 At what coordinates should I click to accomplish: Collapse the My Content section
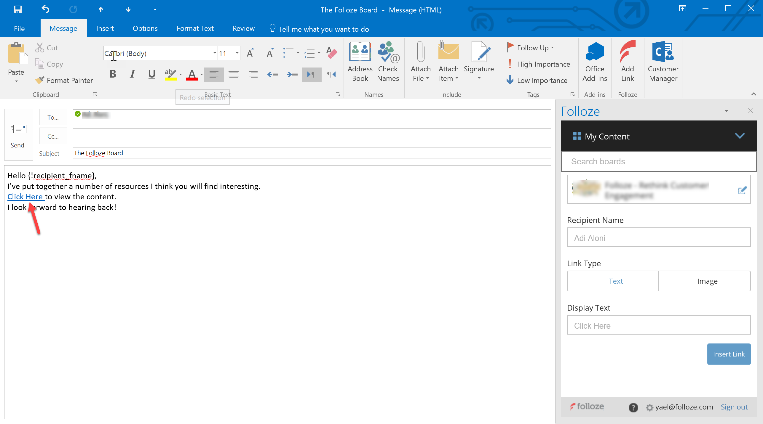[740, 136]
